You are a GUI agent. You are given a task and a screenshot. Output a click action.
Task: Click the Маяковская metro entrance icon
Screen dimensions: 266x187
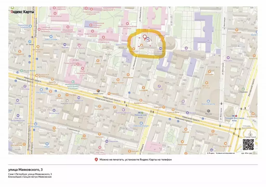[x=139, y=113]
